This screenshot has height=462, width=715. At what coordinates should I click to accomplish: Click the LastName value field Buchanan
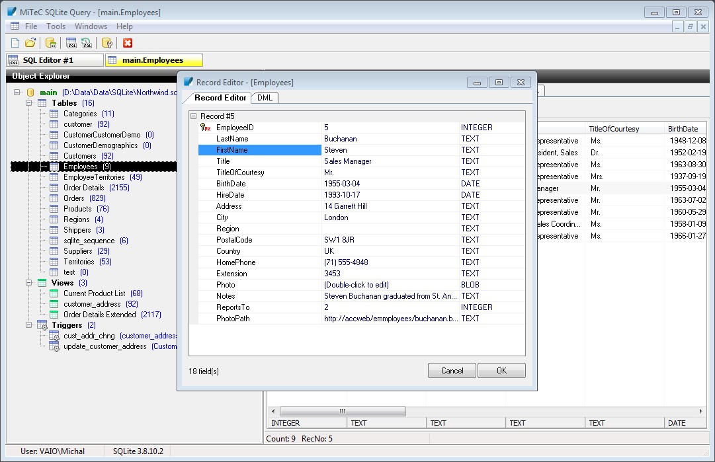tap(340, 139)
